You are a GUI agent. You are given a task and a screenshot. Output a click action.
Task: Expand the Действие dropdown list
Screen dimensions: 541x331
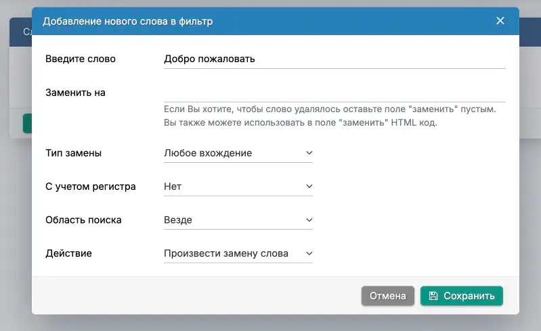[x=237, y=254]
